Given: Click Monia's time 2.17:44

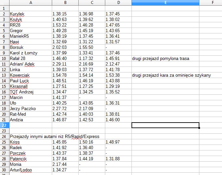Looking at the screenshot, I should (x=65, y=165).
